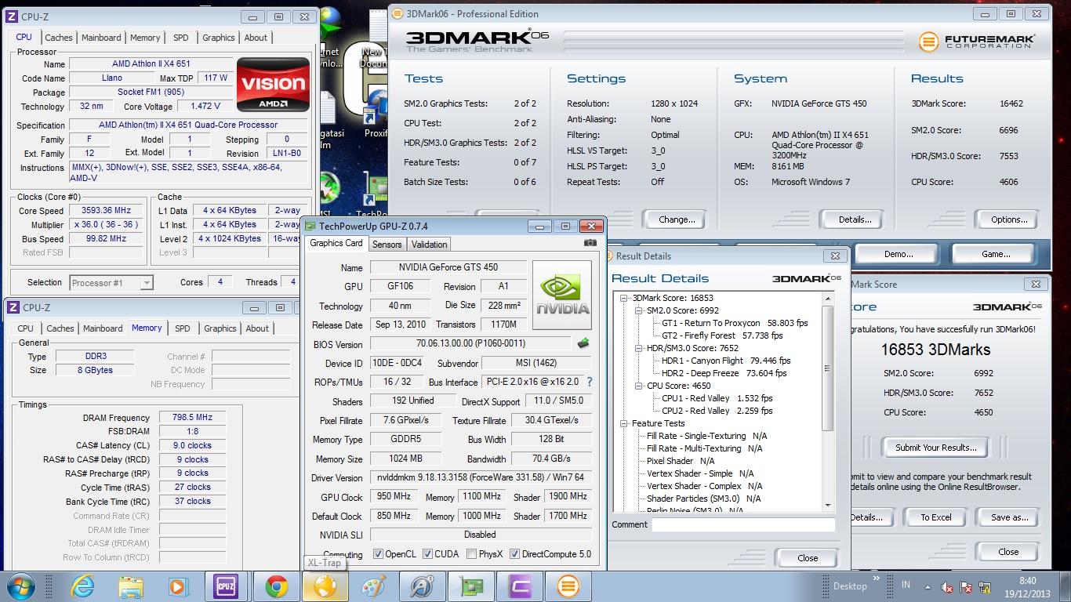The image size is (1071, 602).
Task: Click the save BIOS chip icon in GPU-Z
Action: 583,343
